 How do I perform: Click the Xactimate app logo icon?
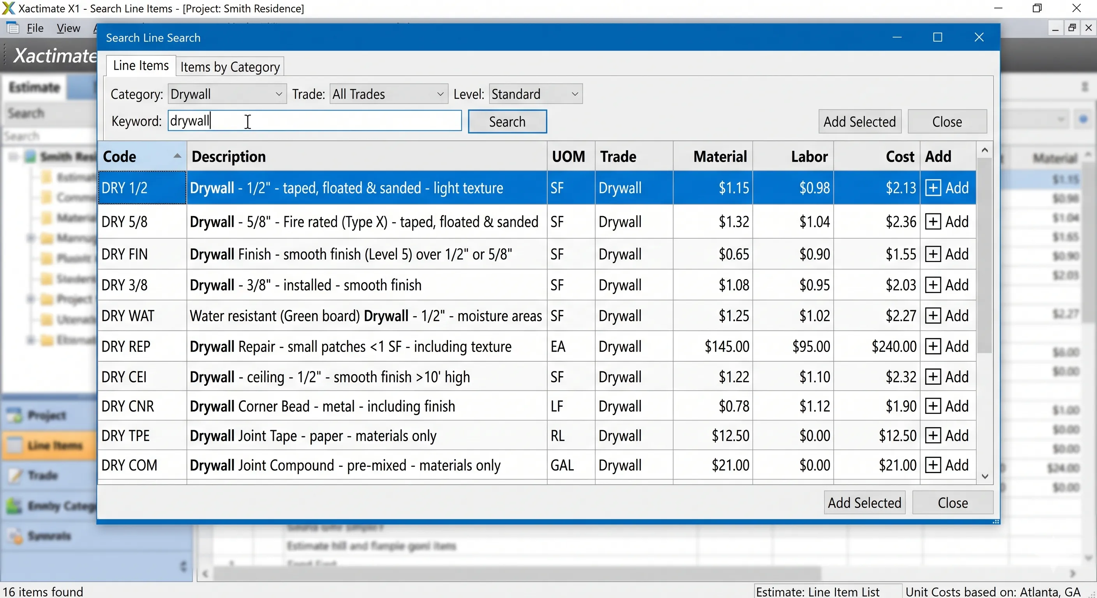point(9,8)
